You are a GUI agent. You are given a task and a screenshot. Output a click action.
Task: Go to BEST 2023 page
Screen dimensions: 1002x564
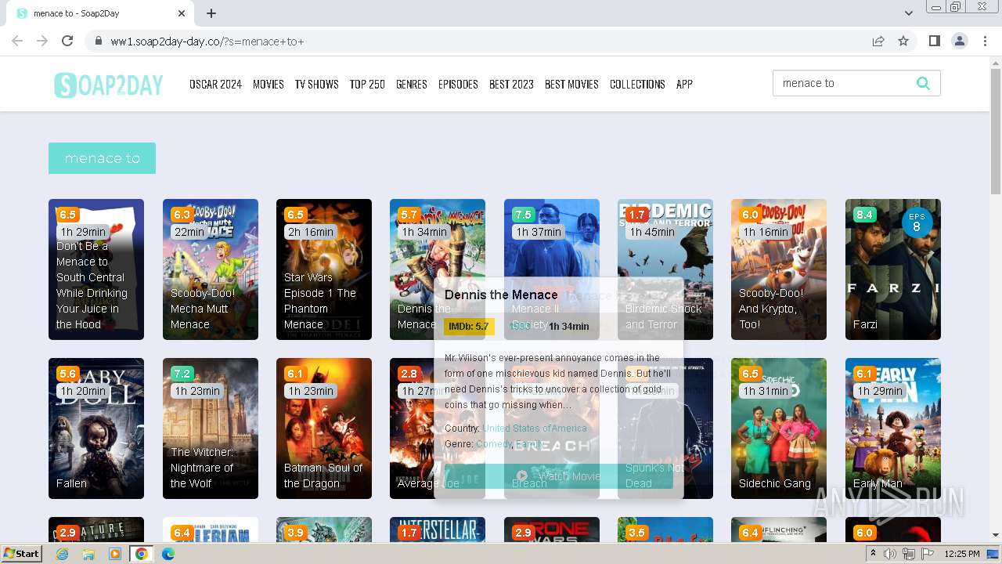(511, 84)
